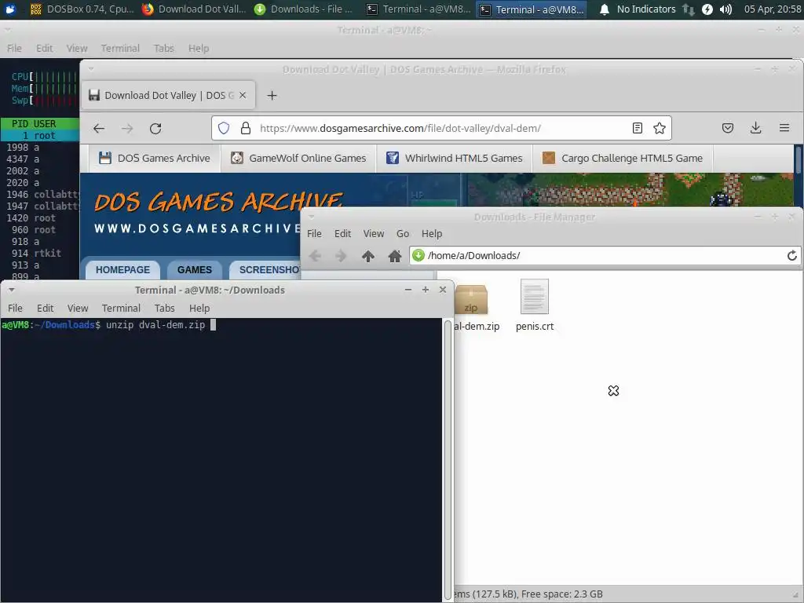Select USER column header in htop
The width and height of the screenshot is (804, 603).
45,123
